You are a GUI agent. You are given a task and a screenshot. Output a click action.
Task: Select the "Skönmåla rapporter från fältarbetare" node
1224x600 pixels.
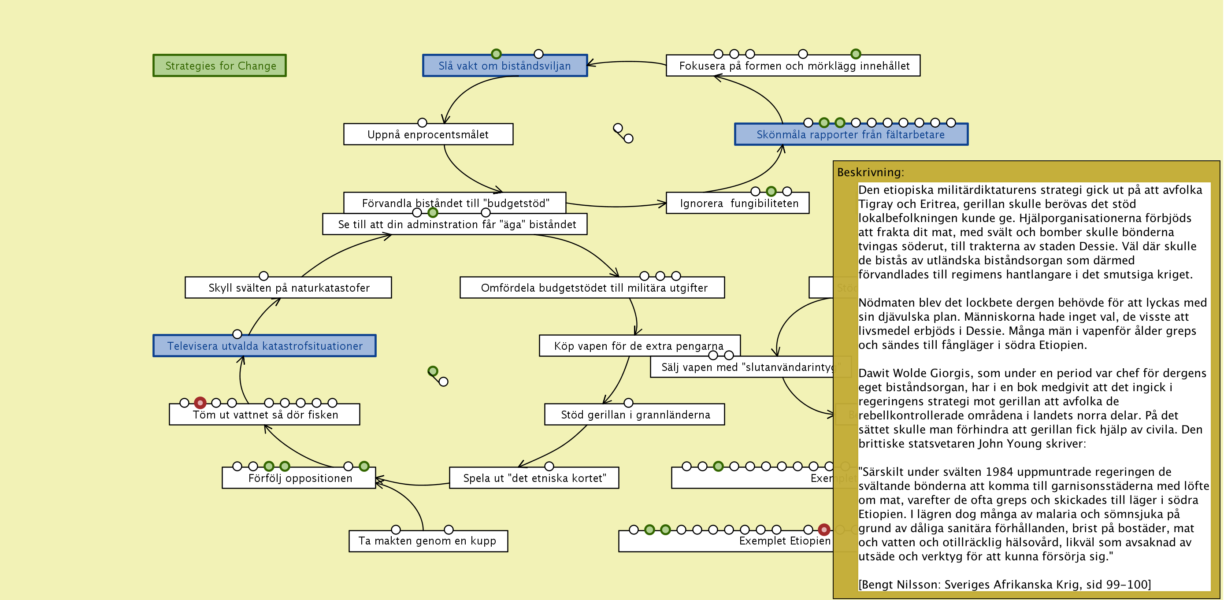tap(850, 135)
